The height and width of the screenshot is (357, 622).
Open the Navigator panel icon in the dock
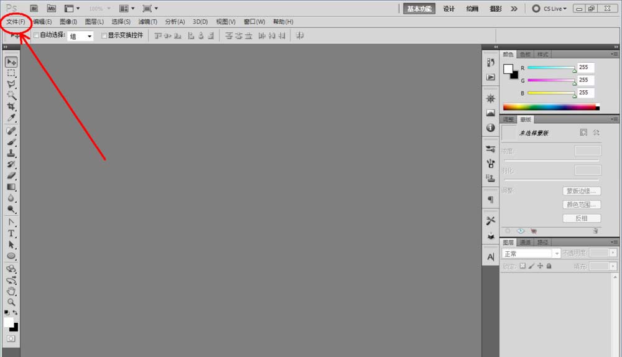pos(491,98)
